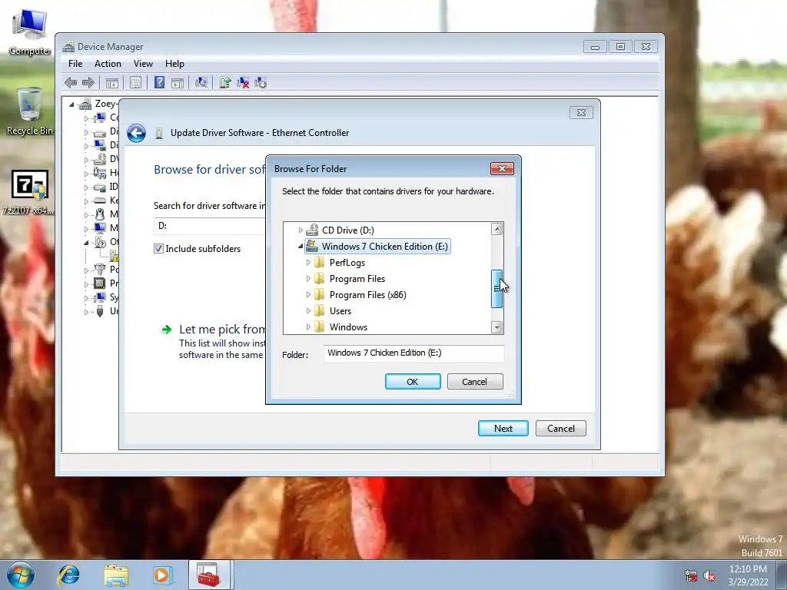
Task: Expand the Program Files (x86) folder arrow
Action: pyautogui.click(x=308, y=294)
